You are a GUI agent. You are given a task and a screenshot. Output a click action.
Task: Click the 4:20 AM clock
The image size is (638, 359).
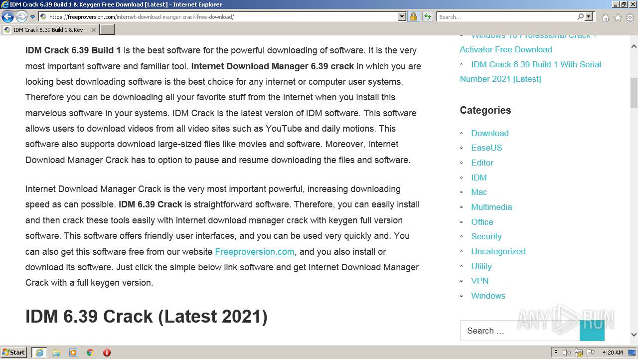[613, 353]
